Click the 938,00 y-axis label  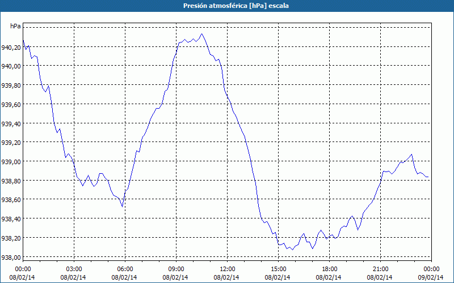[11, 258]
